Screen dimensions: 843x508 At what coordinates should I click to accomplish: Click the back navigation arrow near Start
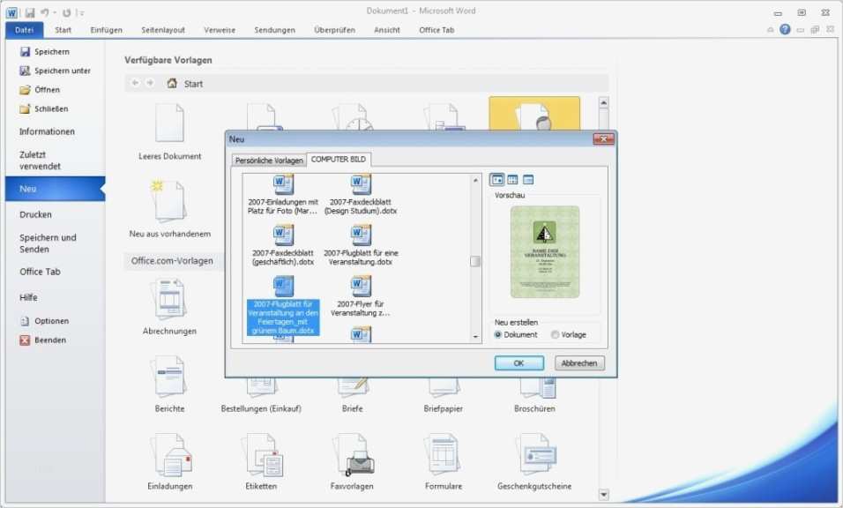[134, 83]
